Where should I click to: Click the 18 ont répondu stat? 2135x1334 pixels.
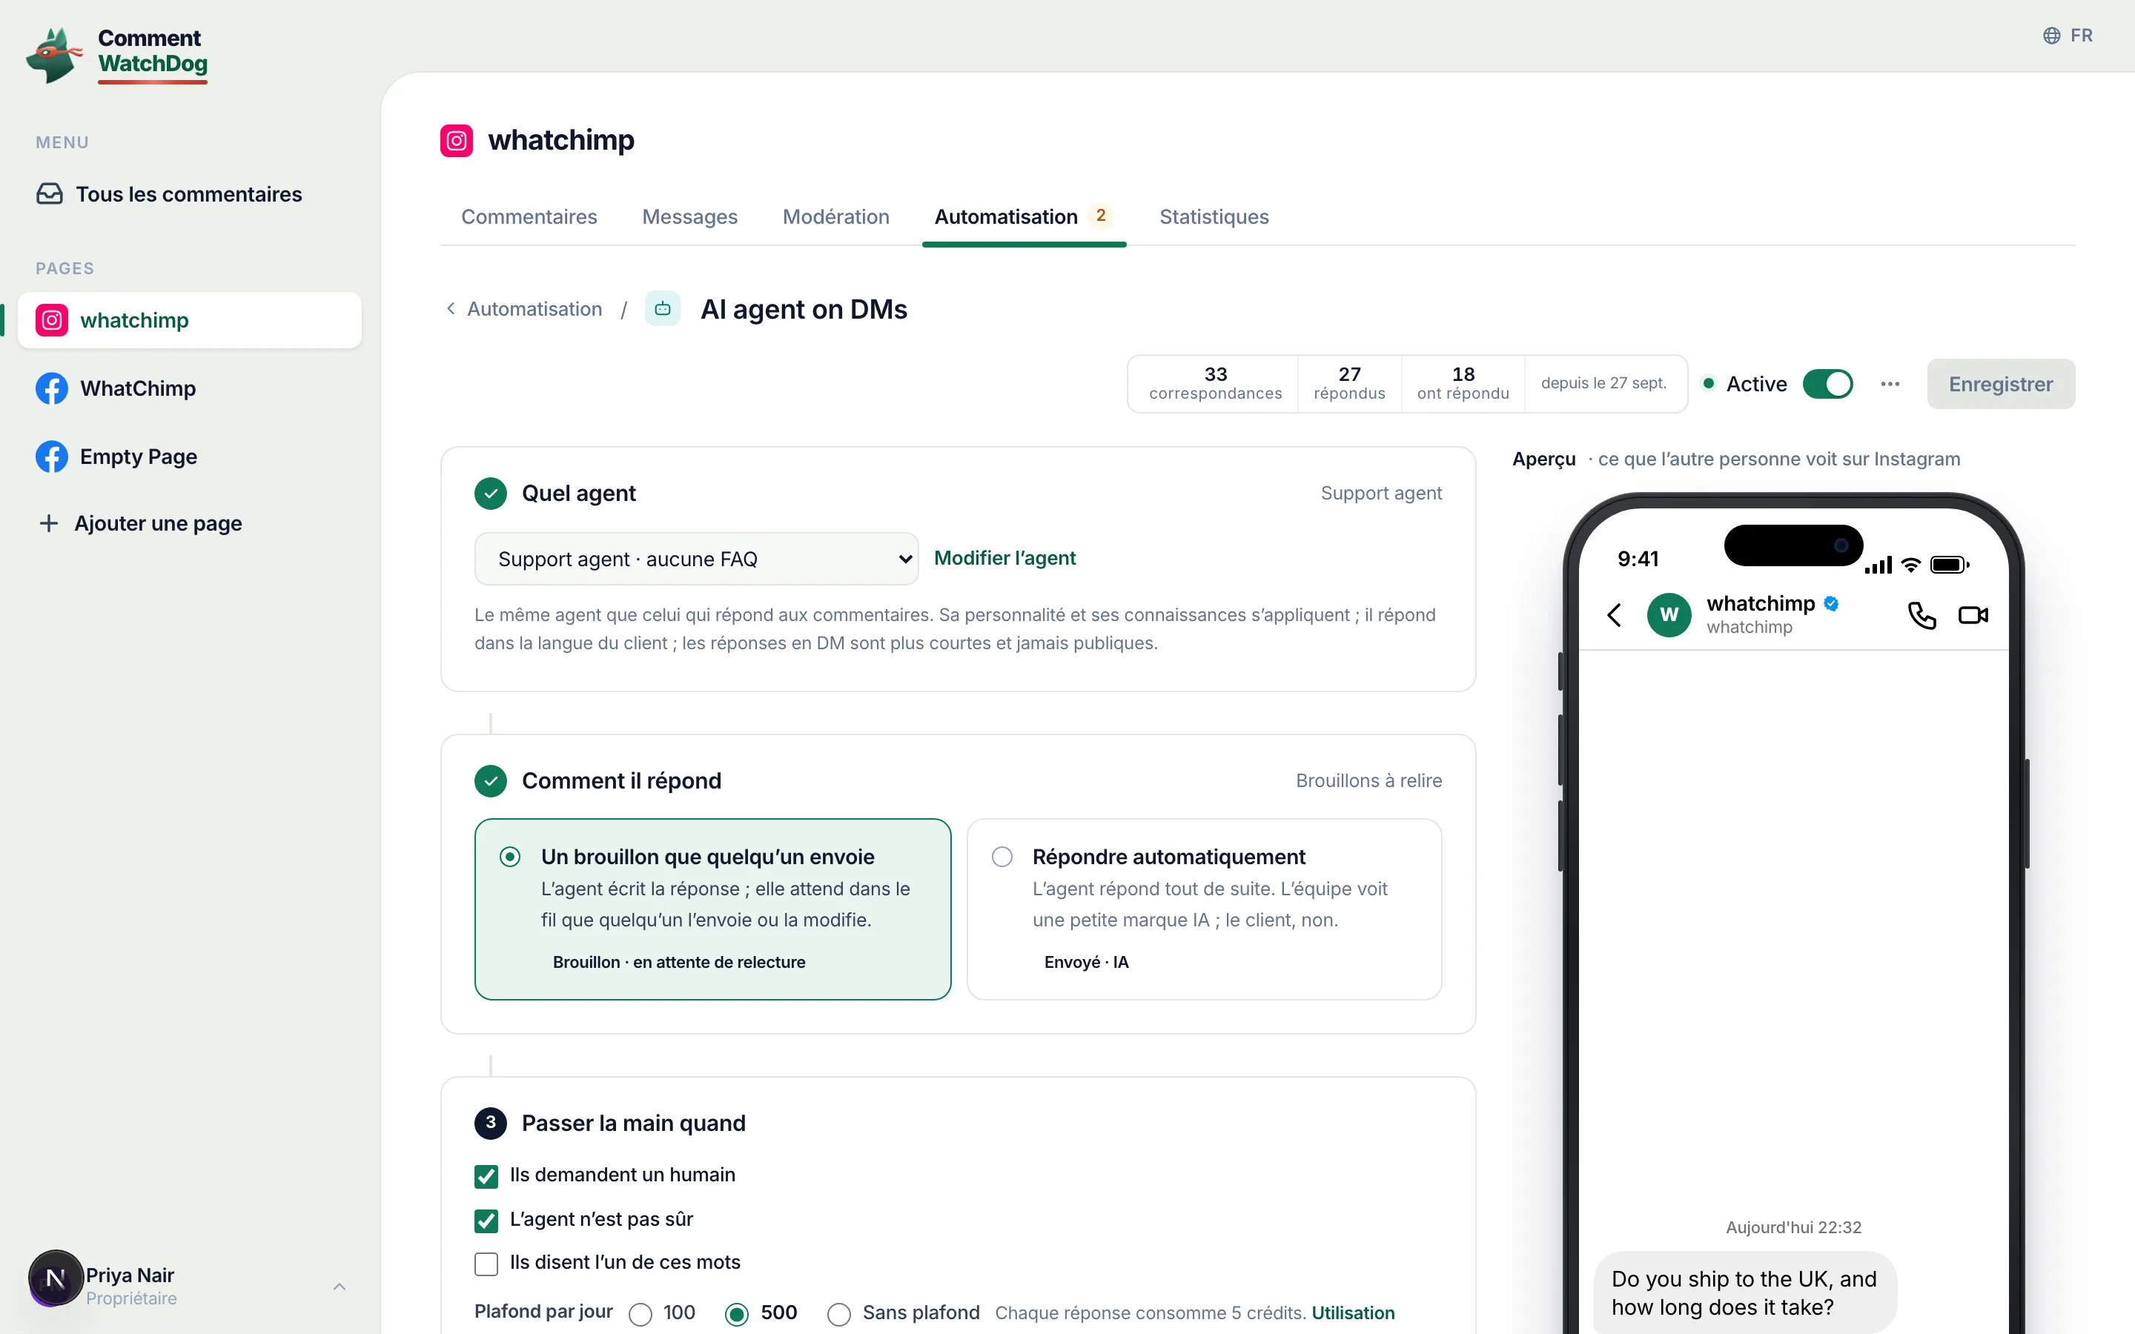[x=1463, y=384]
